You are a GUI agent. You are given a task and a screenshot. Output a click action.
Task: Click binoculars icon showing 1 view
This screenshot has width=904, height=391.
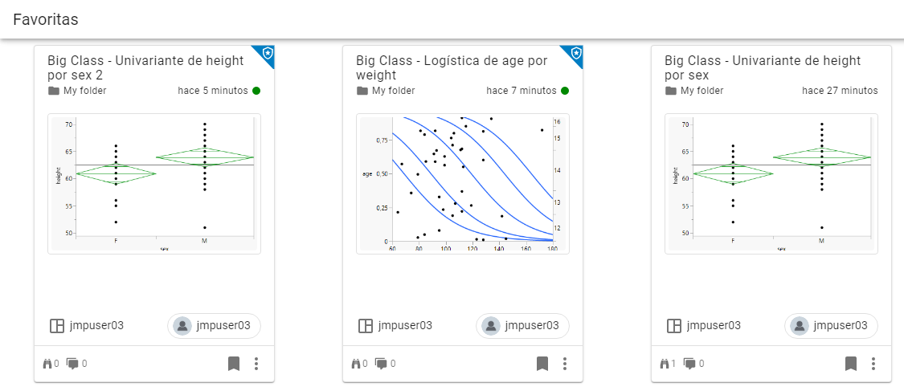click(x=664, y=364)
